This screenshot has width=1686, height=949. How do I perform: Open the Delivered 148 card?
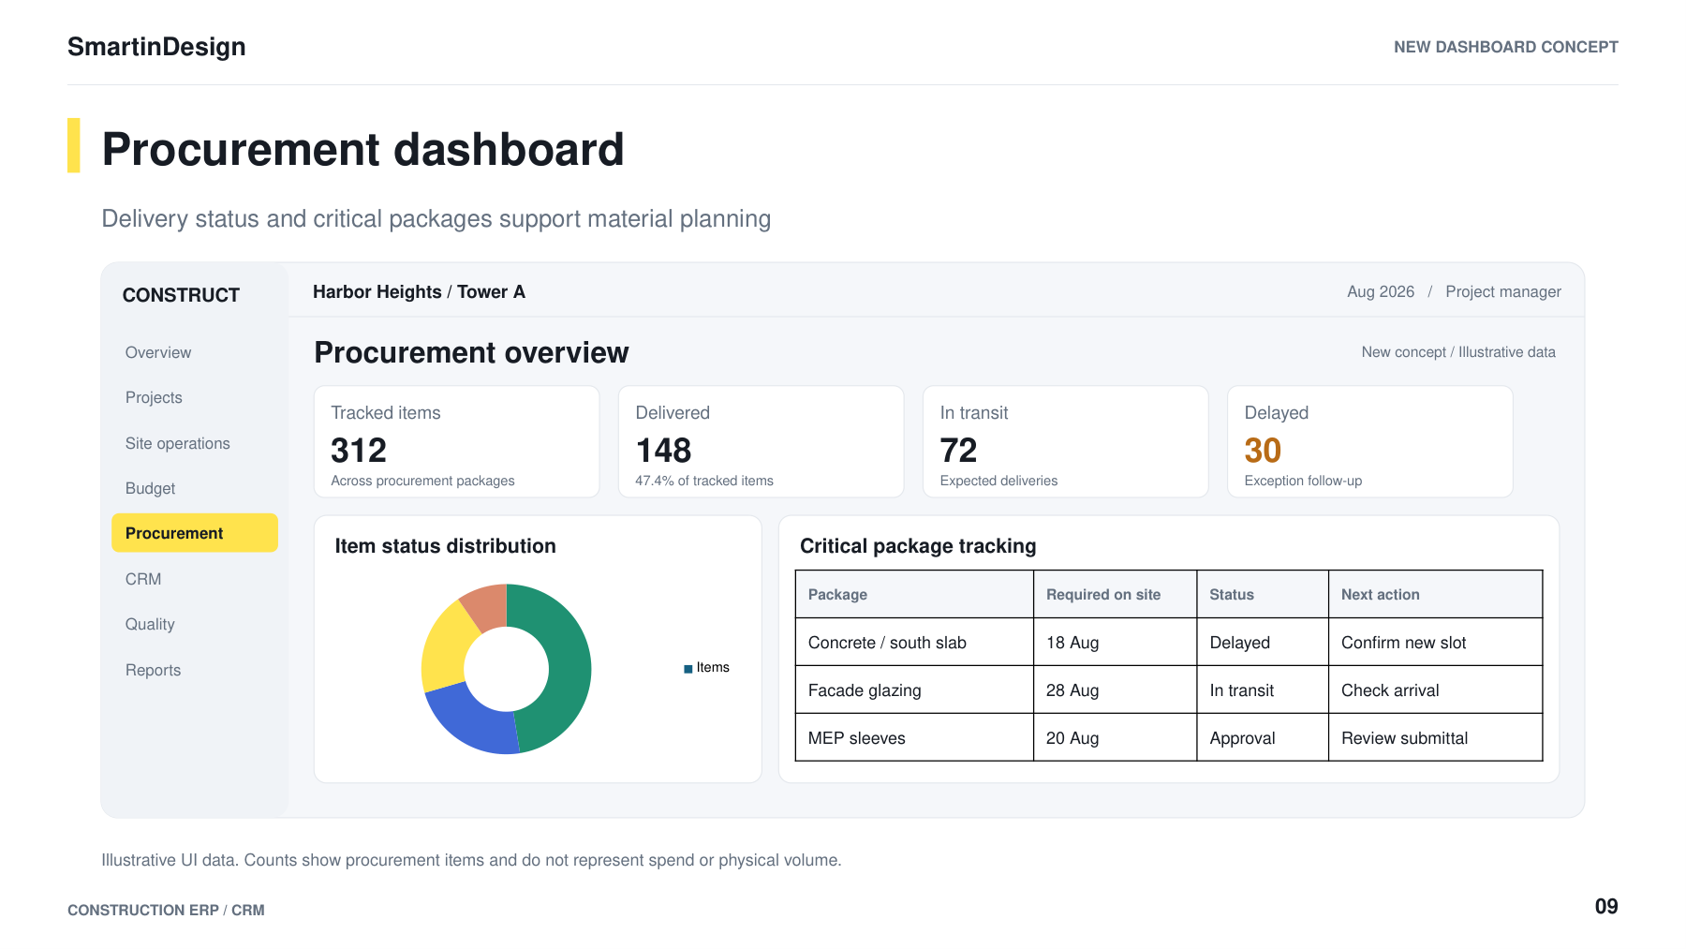click(x=762, y=441)
